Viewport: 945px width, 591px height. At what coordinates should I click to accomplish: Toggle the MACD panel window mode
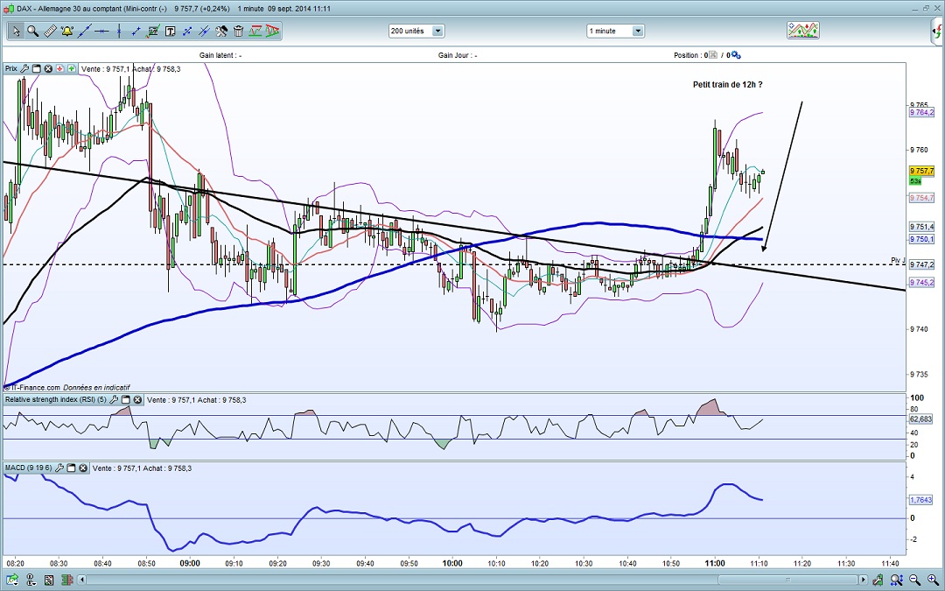pos(71,468)
